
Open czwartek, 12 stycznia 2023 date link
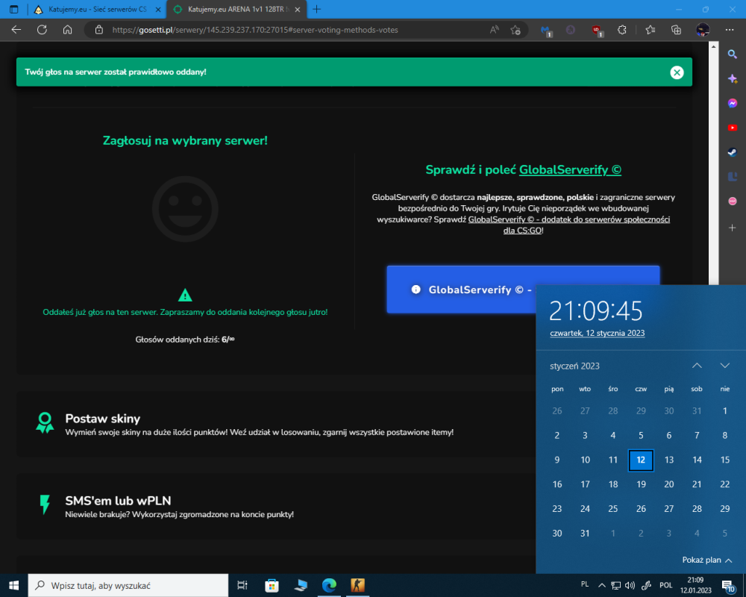pyautogui.click(x=597, y=334)
